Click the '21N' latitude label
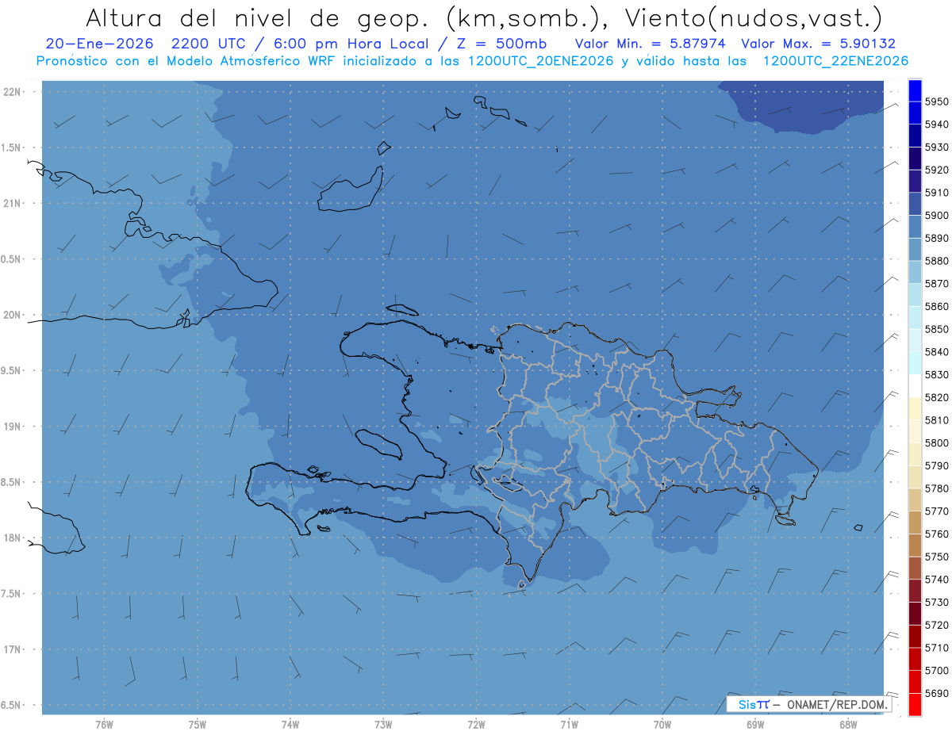Viewport: 952px width, 735px height. click(x=13, y=203)
